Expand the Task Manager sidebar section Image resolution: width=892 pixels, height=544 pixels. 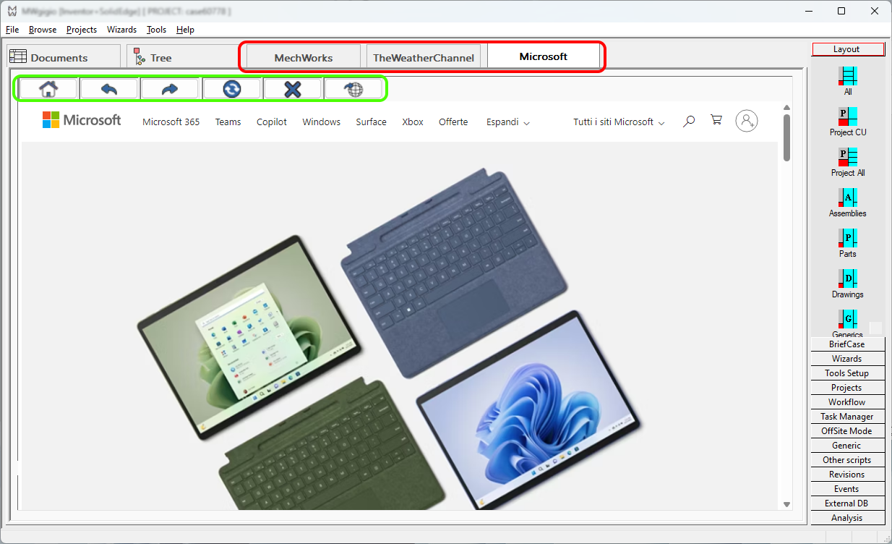coord(847,417)
